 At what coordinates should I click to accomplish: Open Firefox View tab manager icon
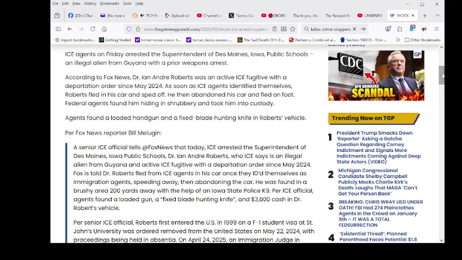coord(57,16)
